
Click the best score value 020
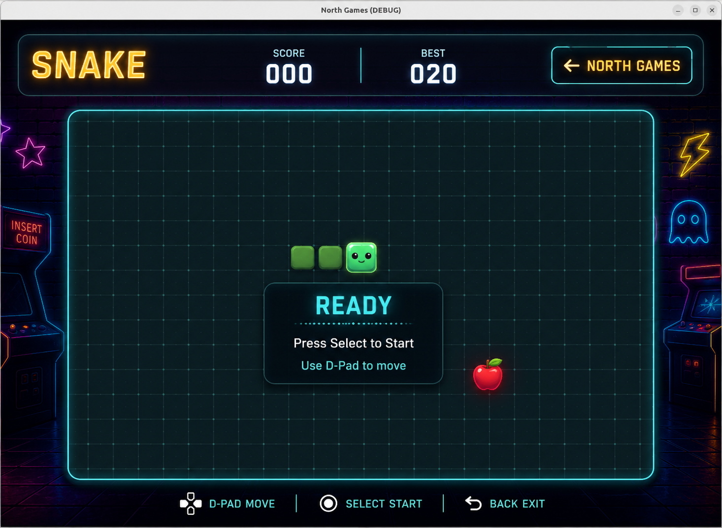coord(433,74)
